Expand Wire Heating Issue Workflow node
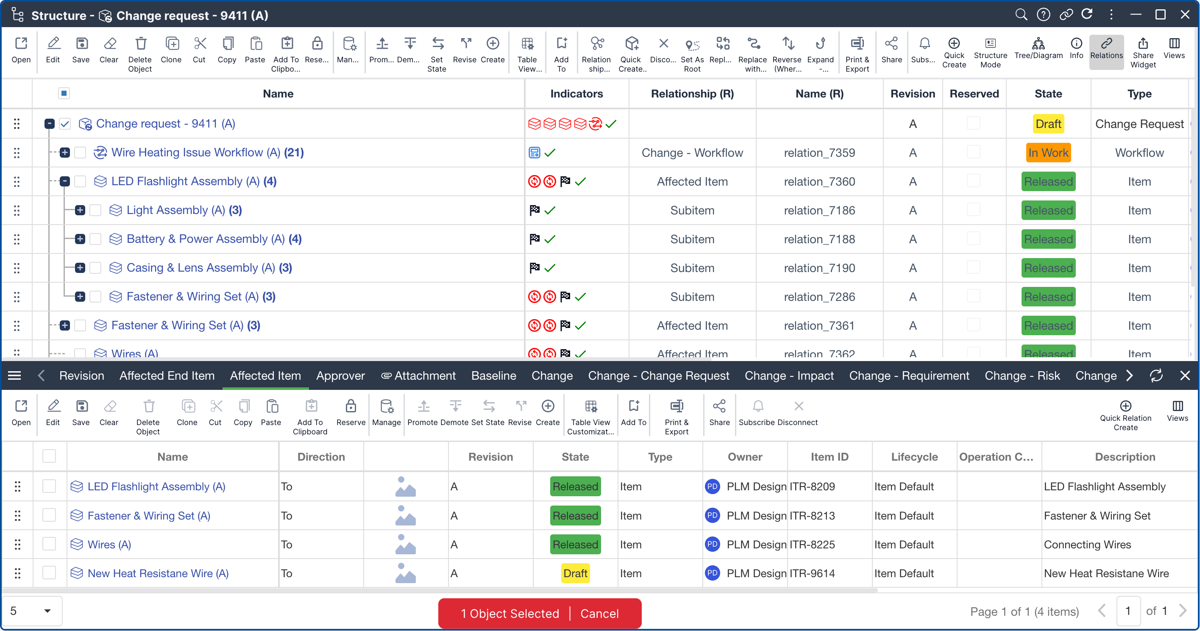1200x631 pixels. click(x=65, y=152)
